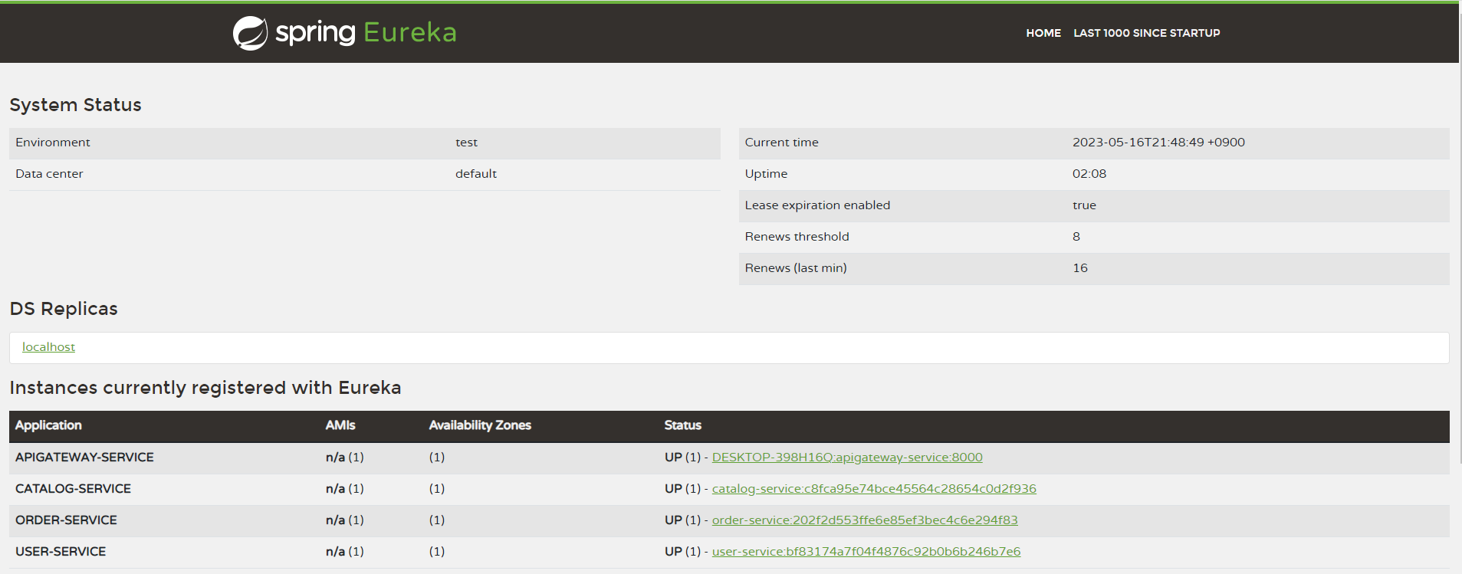Select the CATALOG-SERVICE application name
1462x574 pixels.
(x=73, y=489)
